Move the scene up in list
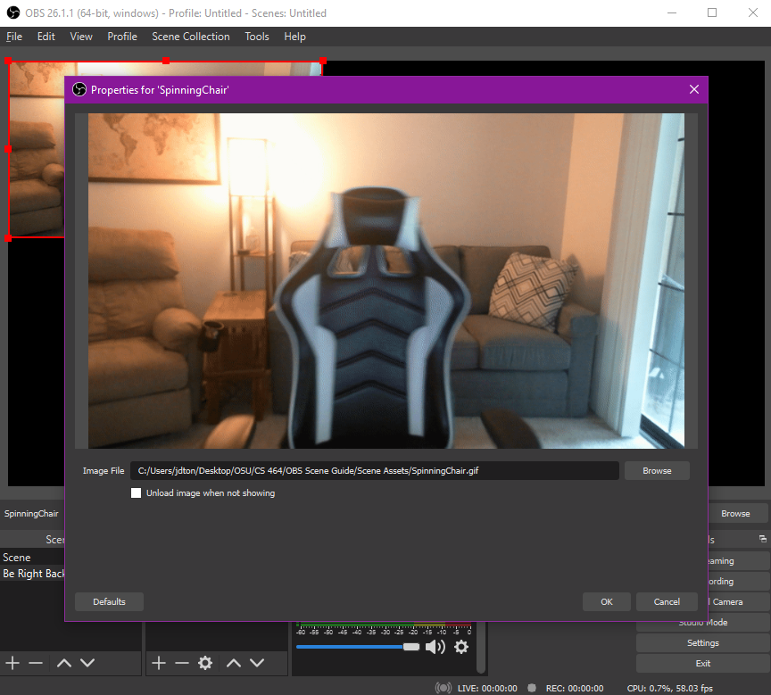771x695 pixels. point(63,663)
